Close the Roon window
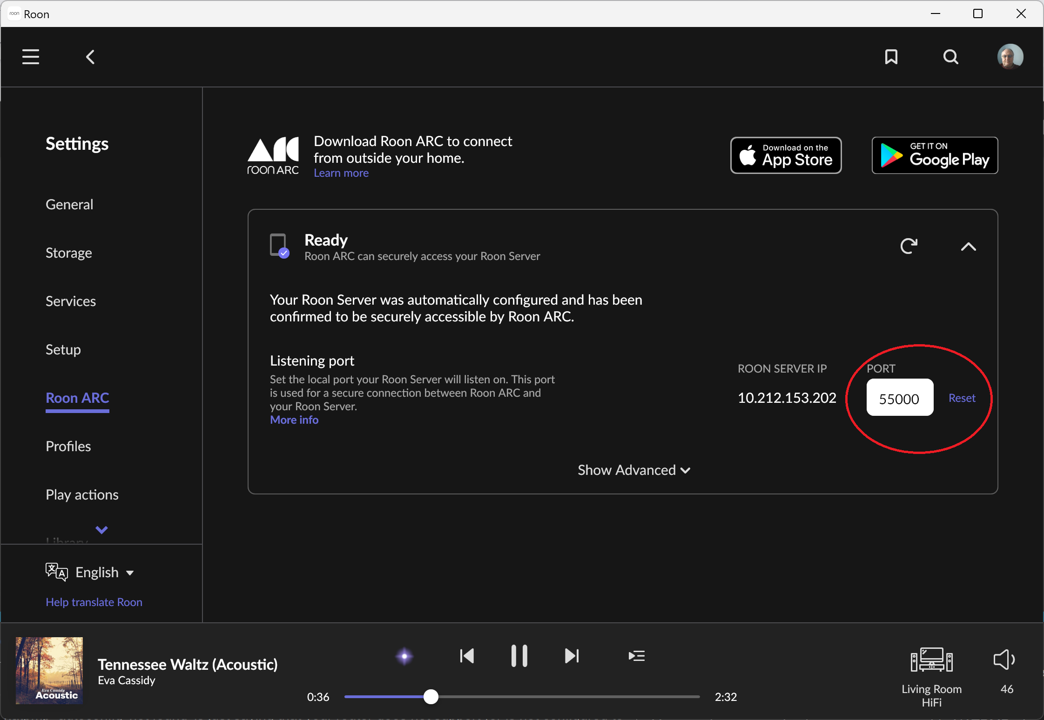The image size is (1044, 720). 1021,14
